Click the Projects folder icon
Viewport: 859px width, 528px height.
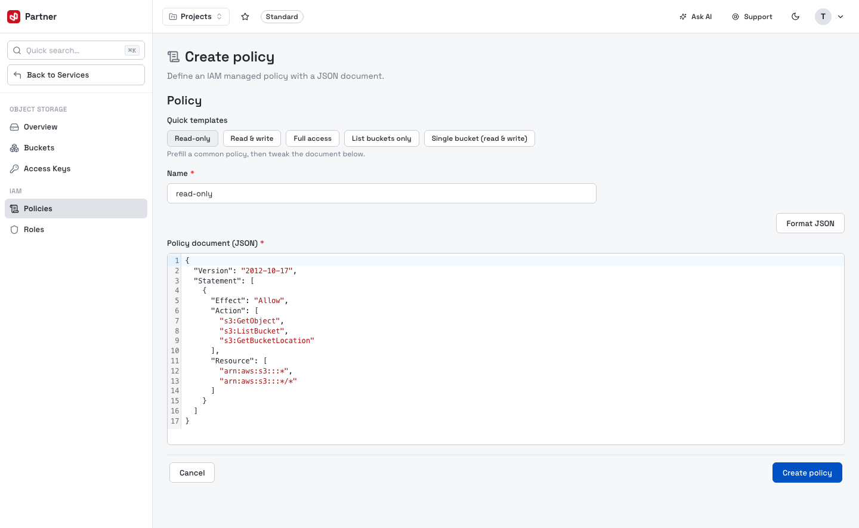point(173,17)
